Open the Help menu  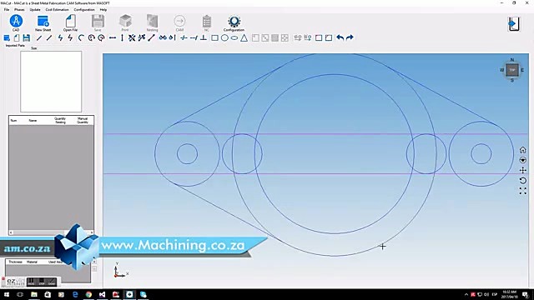[x=103, y=9]
